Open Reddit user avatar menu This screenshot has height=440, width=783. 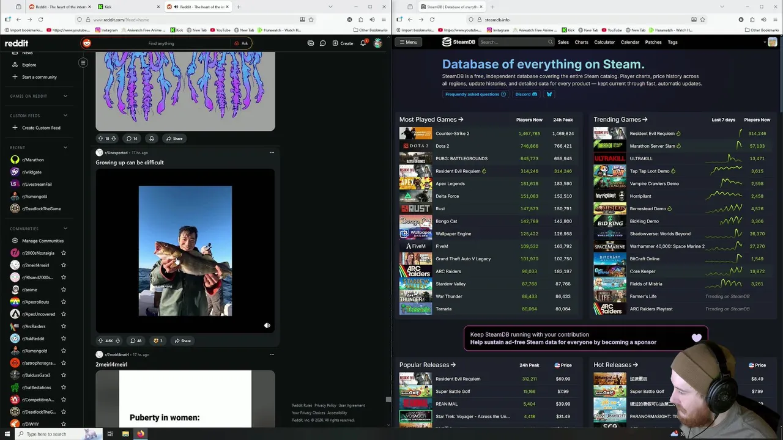(x=378, y=43)
